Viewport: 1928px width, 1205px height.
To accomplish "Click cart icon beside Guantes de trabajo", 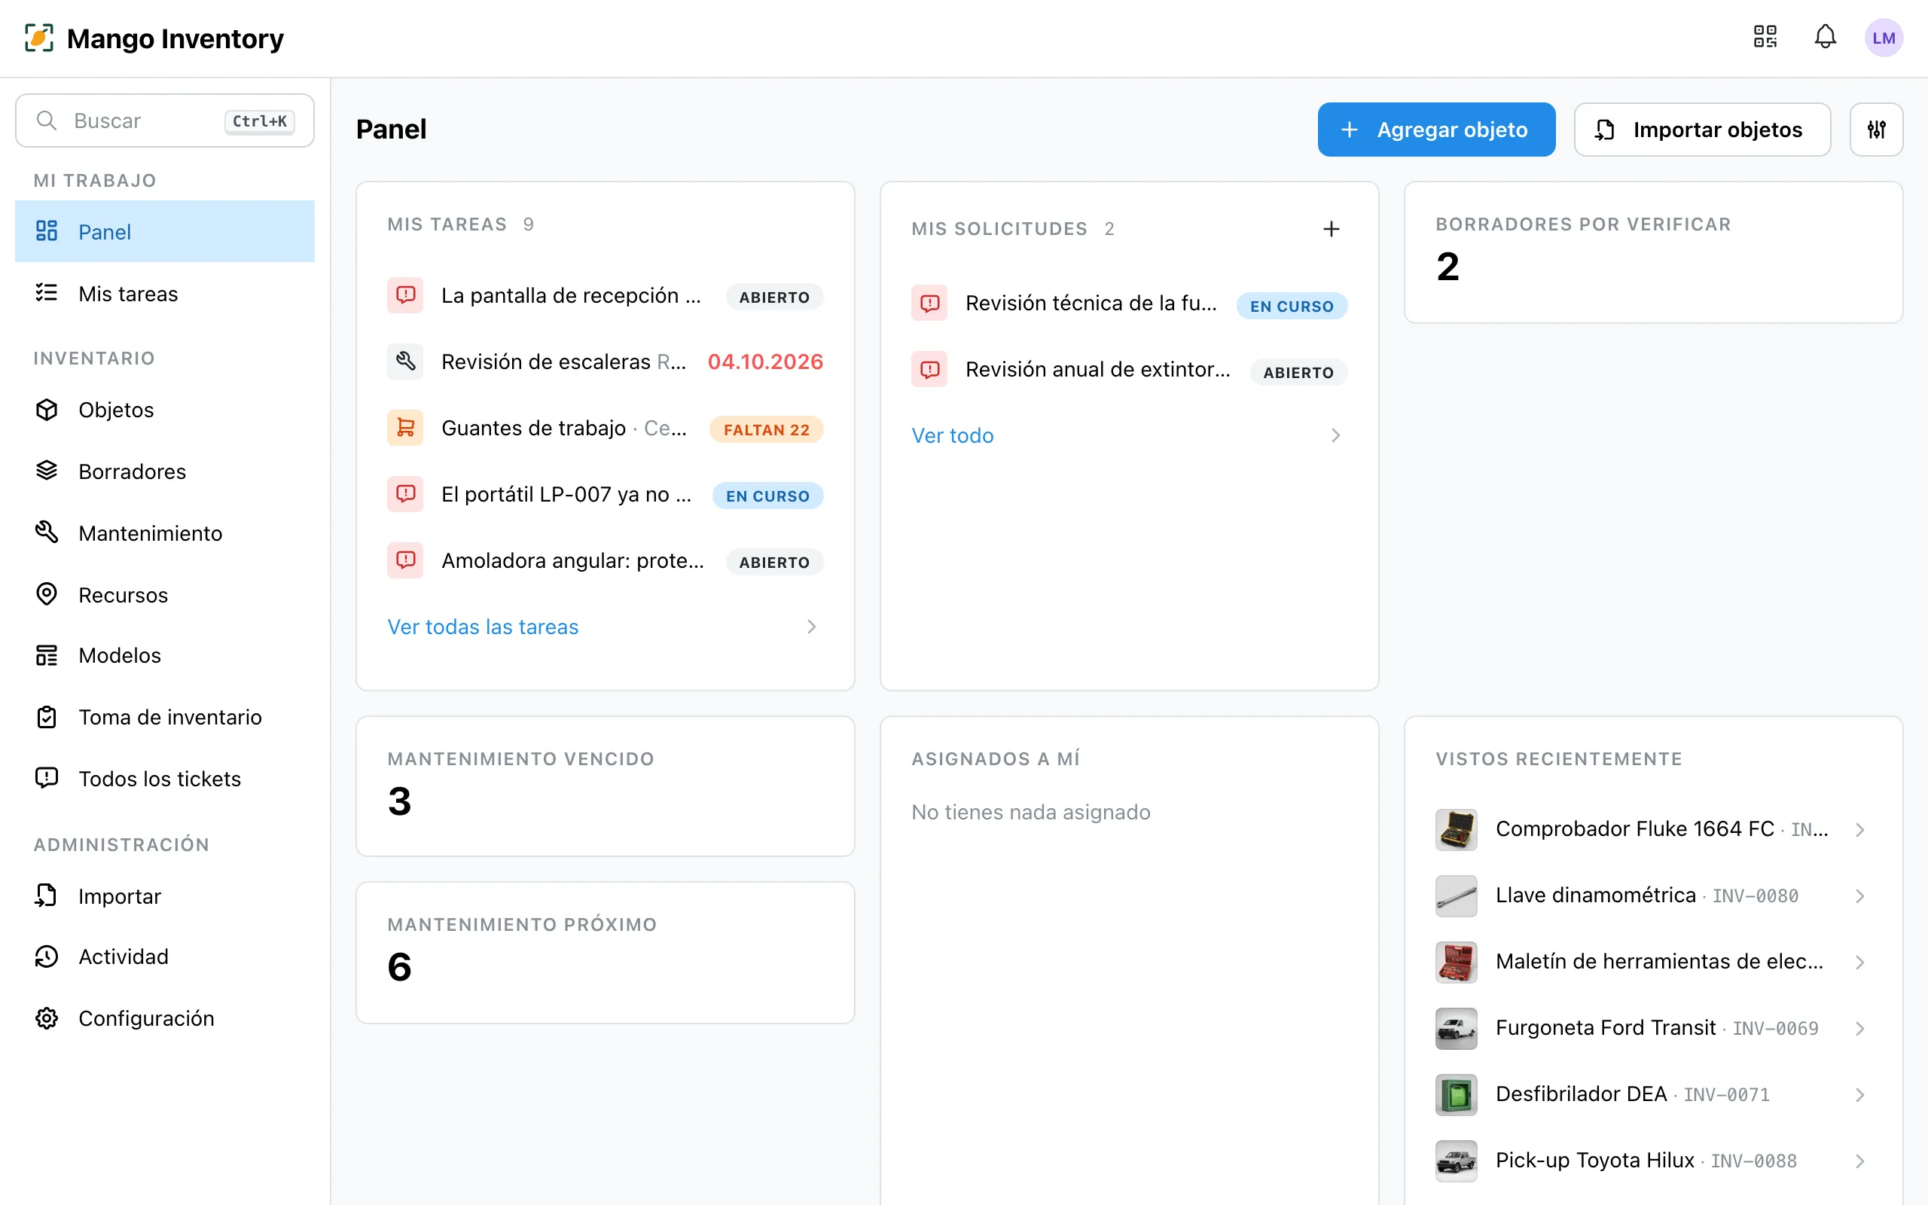I will click(405, 428).
